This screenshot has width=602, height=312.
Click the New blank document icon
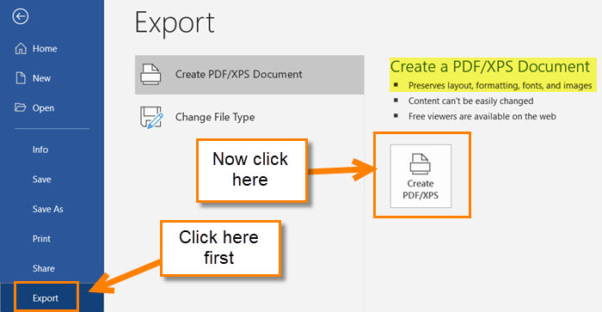(x=21, y=78)
